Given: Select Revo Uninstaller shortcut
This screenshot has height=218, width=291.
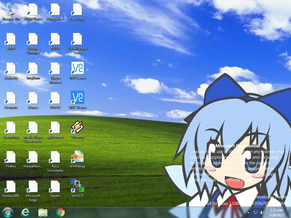Looking at the screenshot, I should pyautogui.click(x=55, y=162).
